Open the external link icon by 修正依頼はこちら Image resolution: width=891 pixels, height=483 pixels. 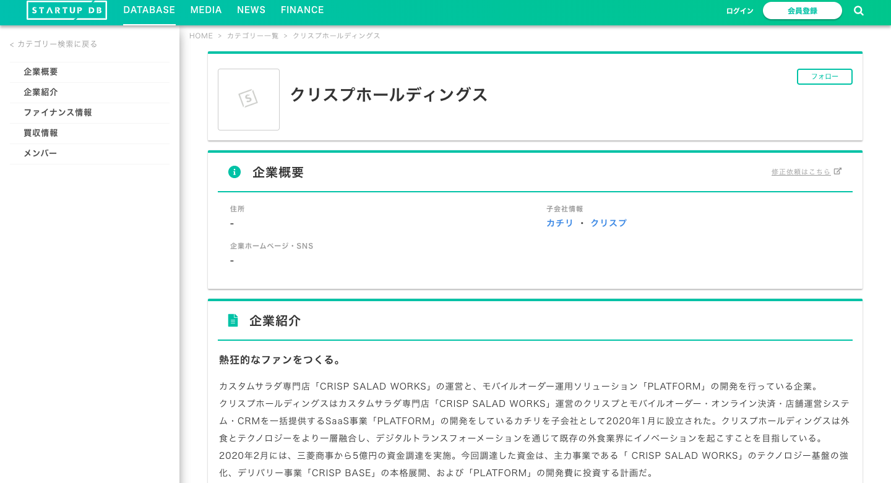838,171
